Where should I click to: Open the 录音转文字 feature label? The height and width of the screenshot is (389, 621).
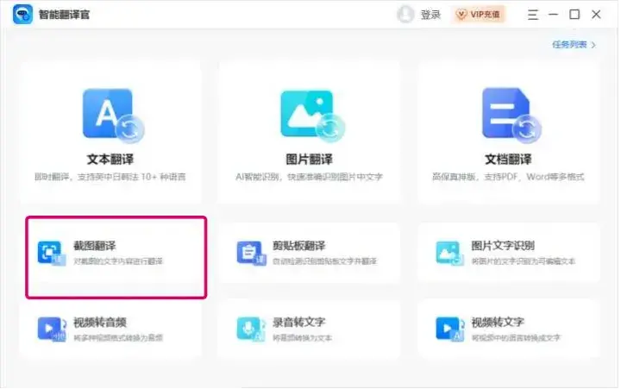(x=299, y=323)
